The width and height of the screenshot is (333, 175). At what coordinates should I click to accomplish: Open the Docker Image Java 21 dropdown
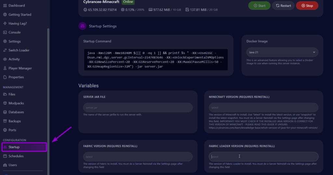(282, 52)
